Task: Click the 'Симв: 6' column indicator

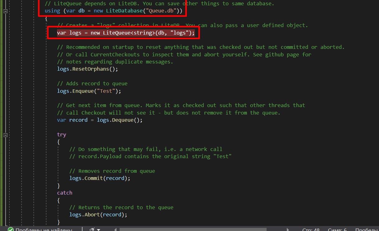Action: coord(337,230)
